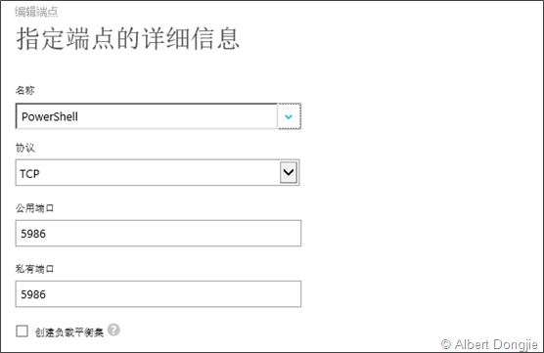
Task: Expand the 名称 combo box blue chevron
Action: pos(289,116)
